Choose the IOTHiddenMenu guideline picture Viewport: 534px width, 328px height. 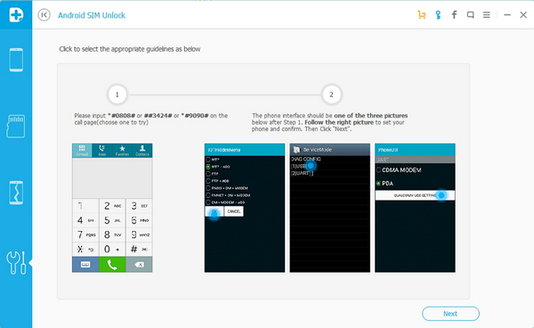(245, 208)
